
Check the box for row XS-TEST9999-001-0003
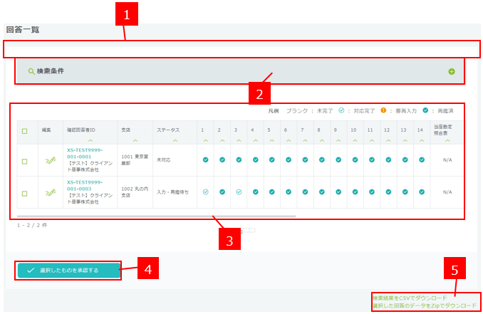coord(24,193)
